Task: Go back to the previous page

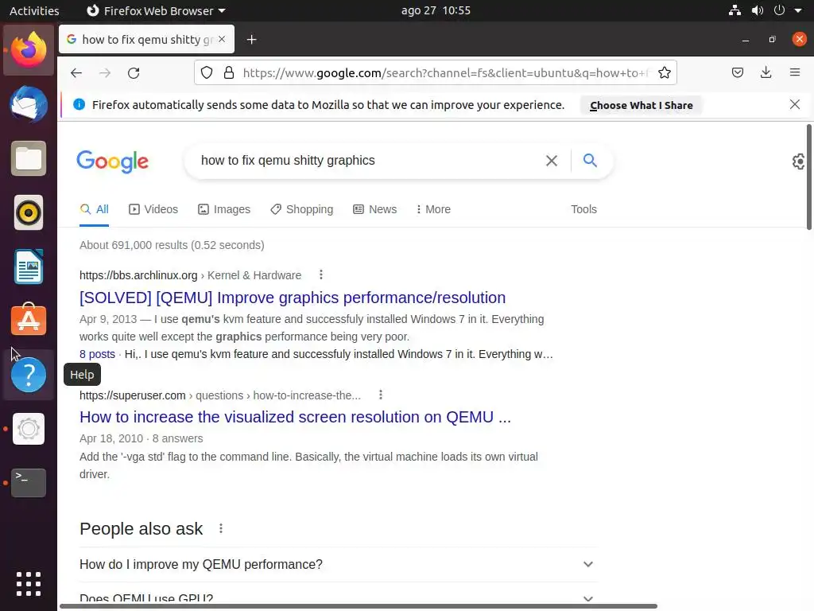Action: tap(76, 72)
